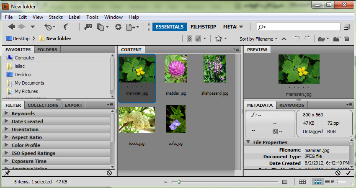This screenshot has width=356, height=188.
Task: Click the thumbnail size slider handle
Action: (179, 182)
